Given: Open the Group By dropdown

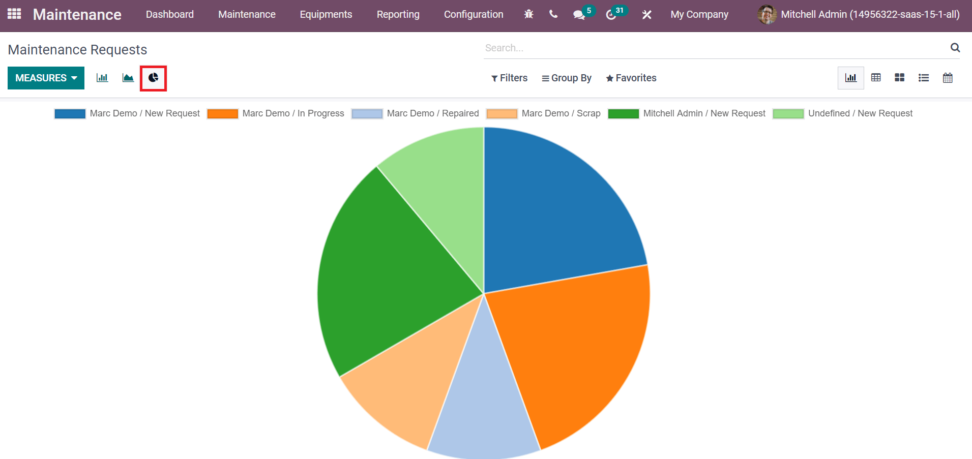Looking at the screenshot, I should 567,78.
